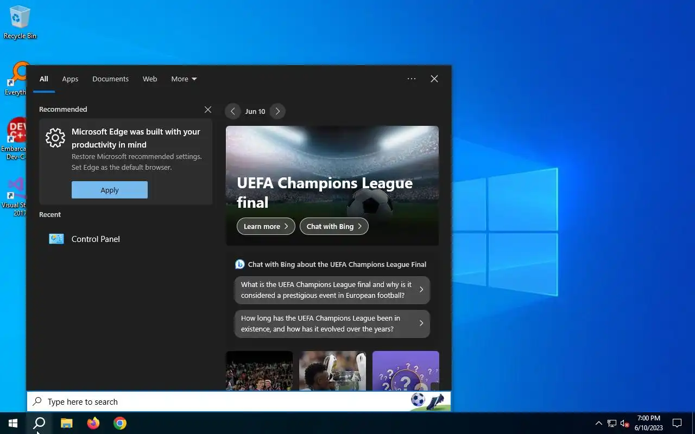Select the All search tab

pyautogui.click(x=44, y=79)
